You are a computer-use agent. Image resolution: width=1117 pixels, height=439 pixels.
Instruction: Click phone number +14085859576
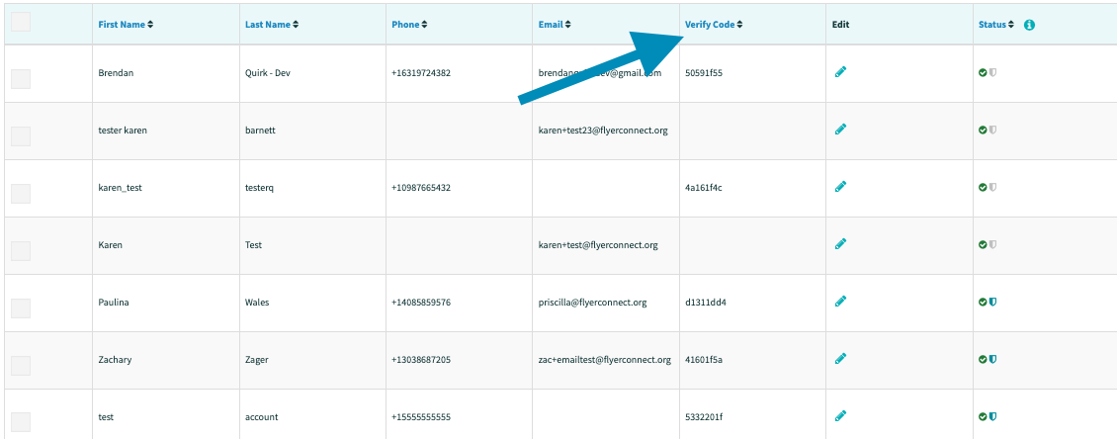coord(420,303)
